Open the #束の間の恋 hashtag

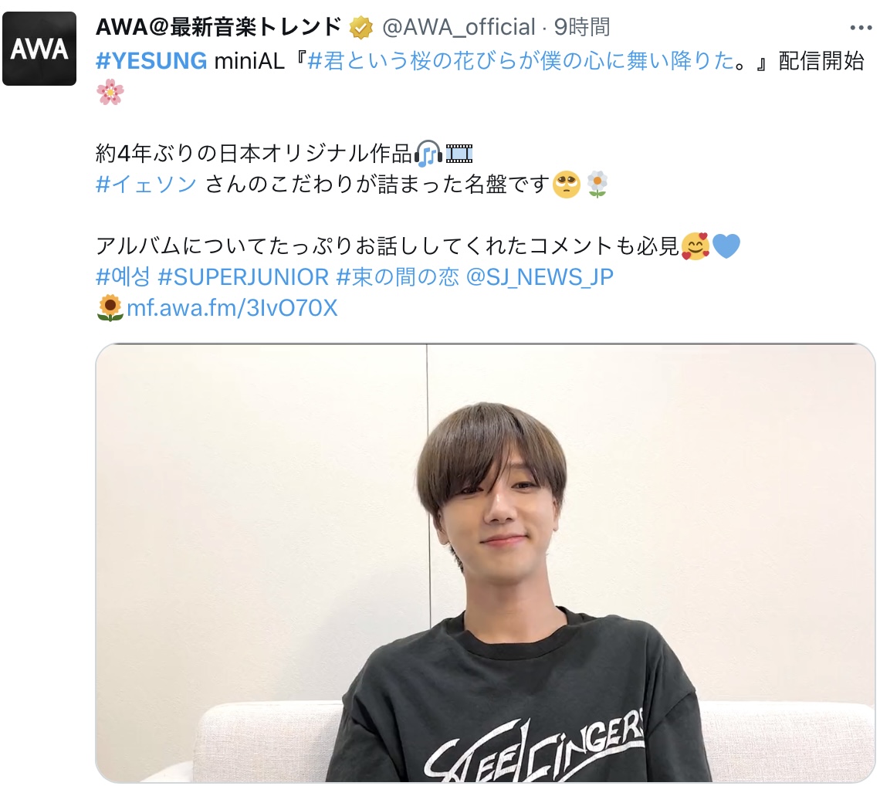point(398,276)
